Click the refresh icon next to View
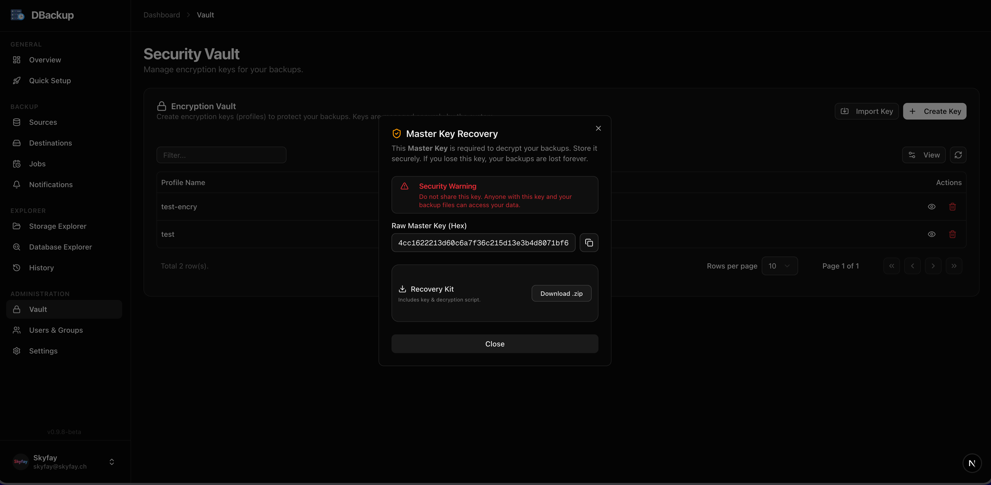Image resolution: width=991 pixels, height=485 pixels. (x=958, y=155)
